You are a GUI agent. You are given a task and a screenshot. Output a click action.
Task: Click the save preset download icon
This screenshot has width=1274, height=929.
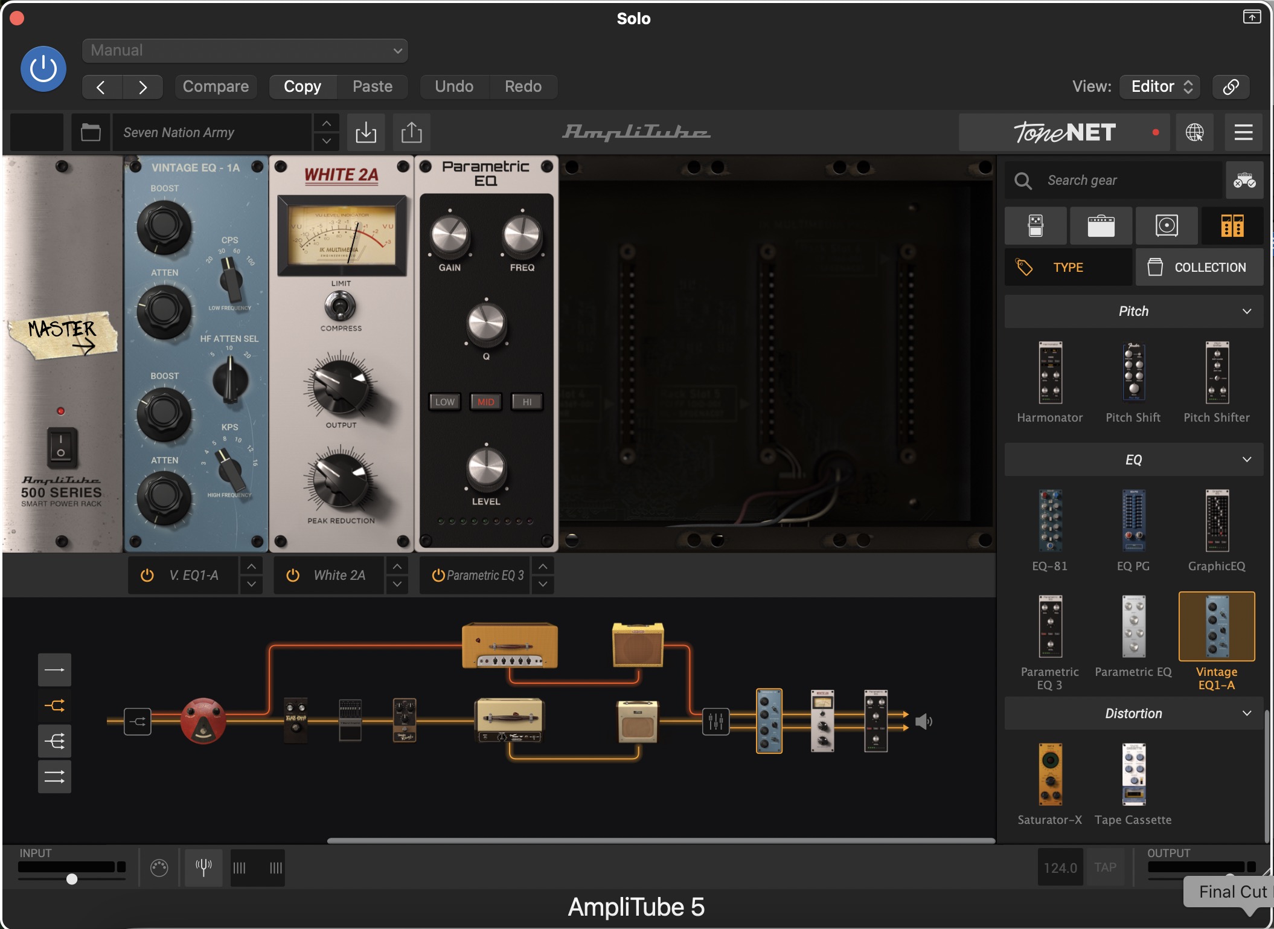pos(365,132)
